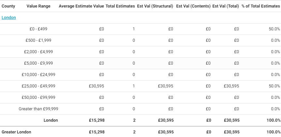This screenshot has height=137, width=281.
Task: Click the £5,000 - £9,999 range cell
Action: [38, 63]
